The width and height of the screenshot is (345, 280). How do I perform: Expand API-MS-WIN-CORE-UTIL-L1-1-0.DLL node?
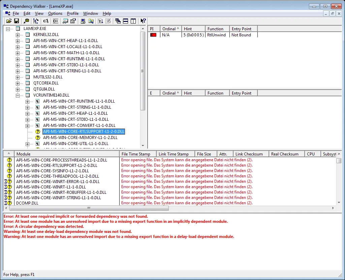coord(27,144)
